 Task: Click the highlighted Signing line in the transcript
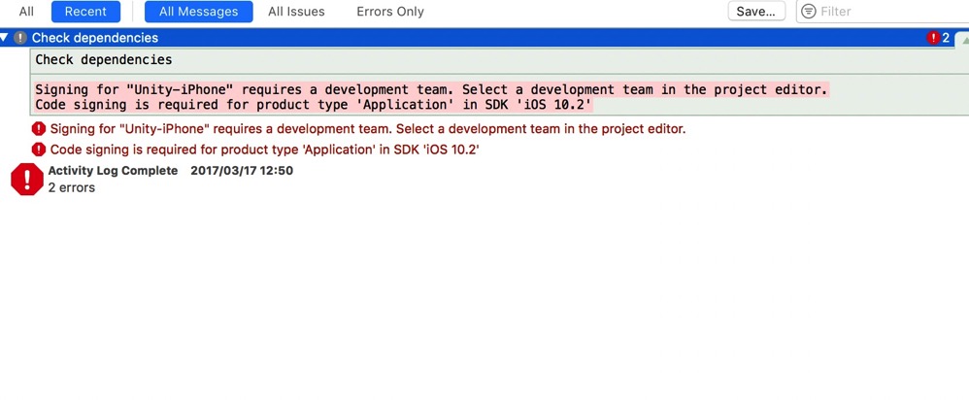(x=431, y=89)
